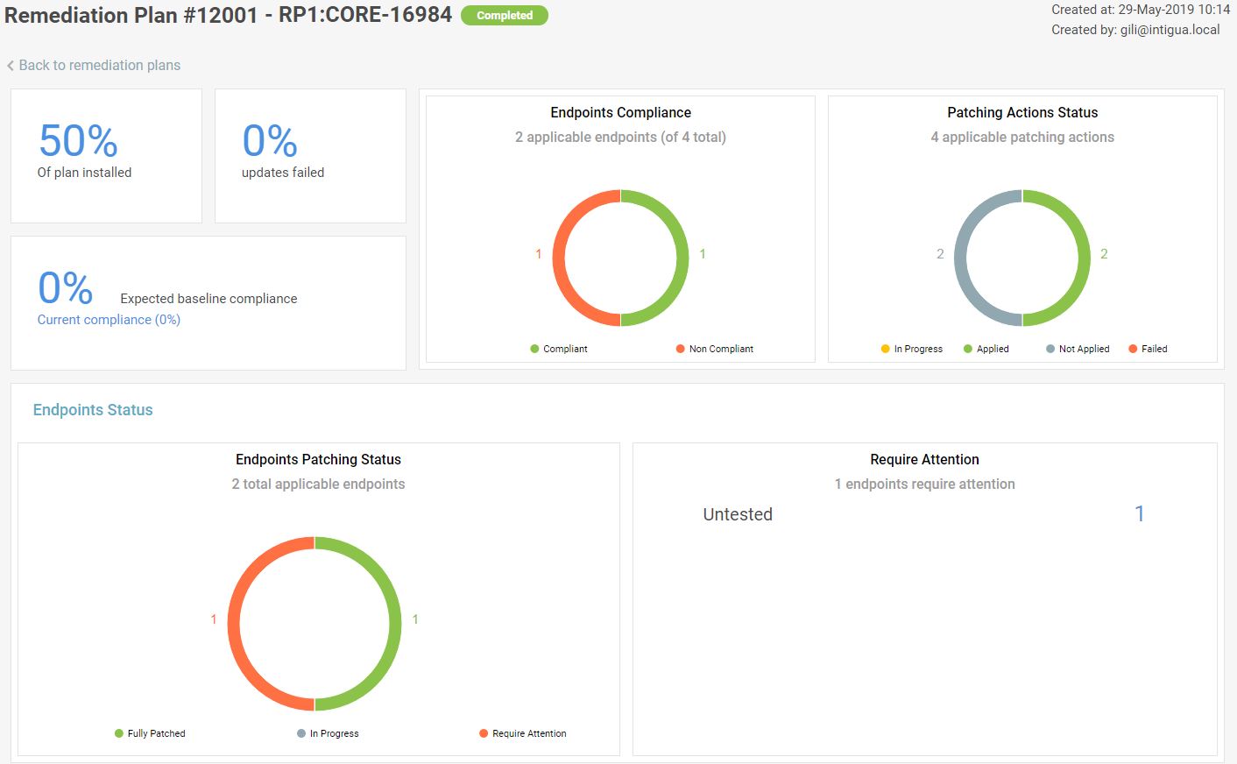Screen dimensions: 1237x764
Task: Toggle the Not Applied legend item
Action: [x=1077, y=349]
